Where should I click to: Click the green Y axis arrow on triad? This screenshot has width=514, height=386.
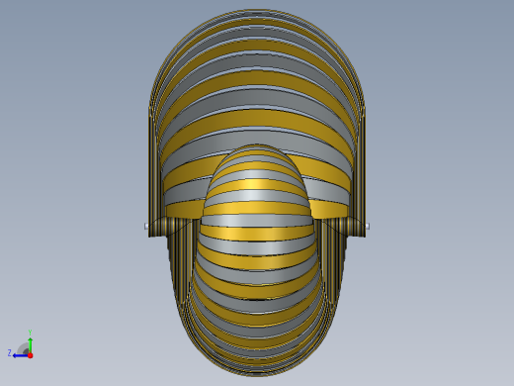(x=31, y=344)
